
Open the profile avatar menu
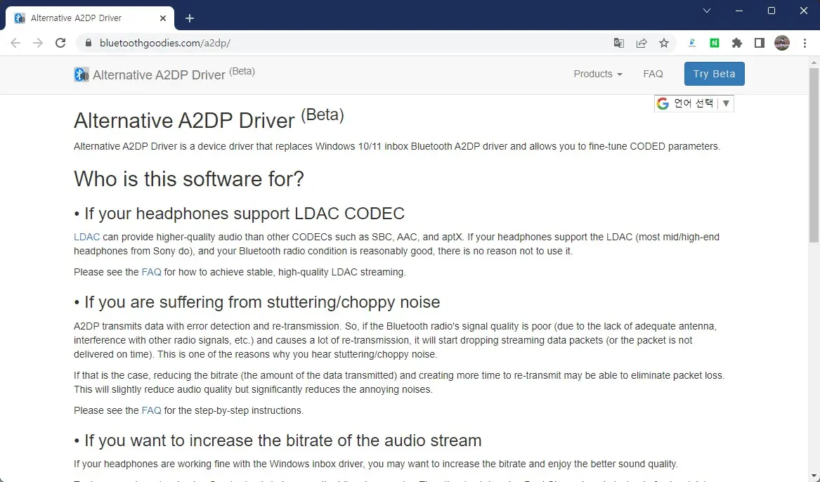tap(782, 43)
